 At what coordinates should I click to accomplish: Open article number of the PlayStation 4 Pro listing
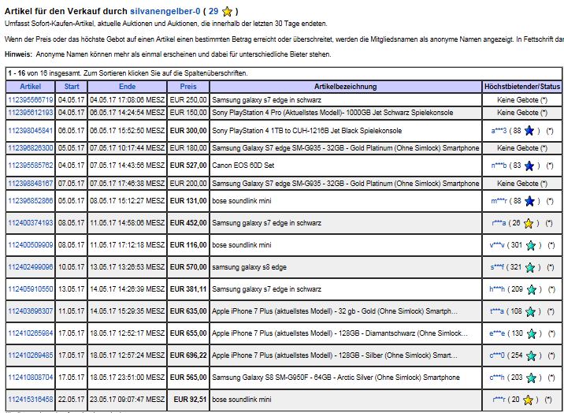point(30,113)
